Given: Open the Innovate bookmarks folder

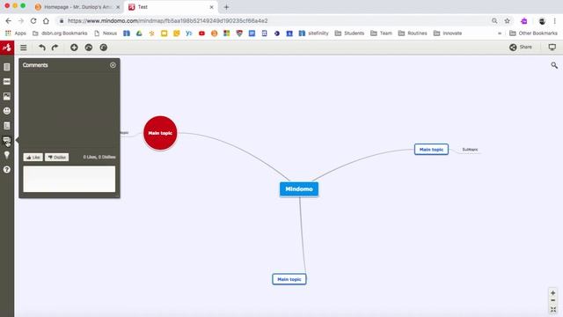Looking at the screenshot, I should pyautogui.click(x=448, y=33).
